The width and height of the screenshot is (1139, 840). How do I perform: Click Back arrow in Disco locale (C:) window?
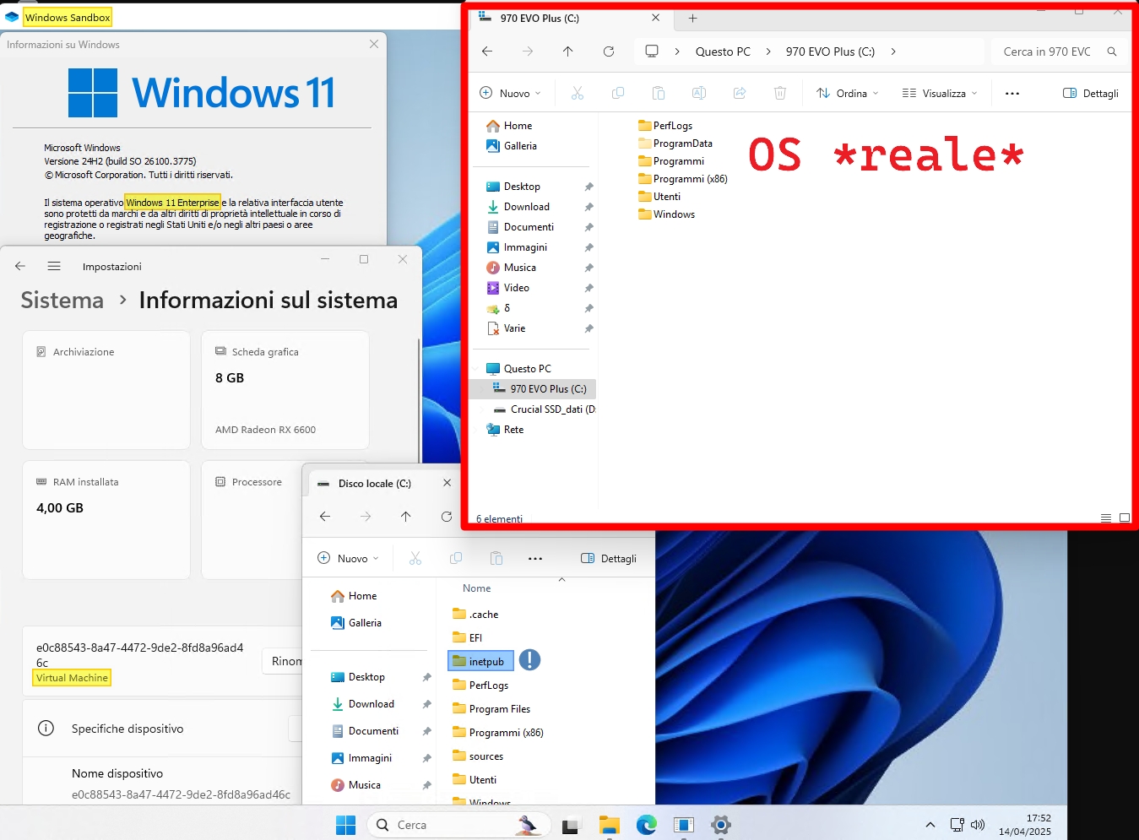point(325,517)
